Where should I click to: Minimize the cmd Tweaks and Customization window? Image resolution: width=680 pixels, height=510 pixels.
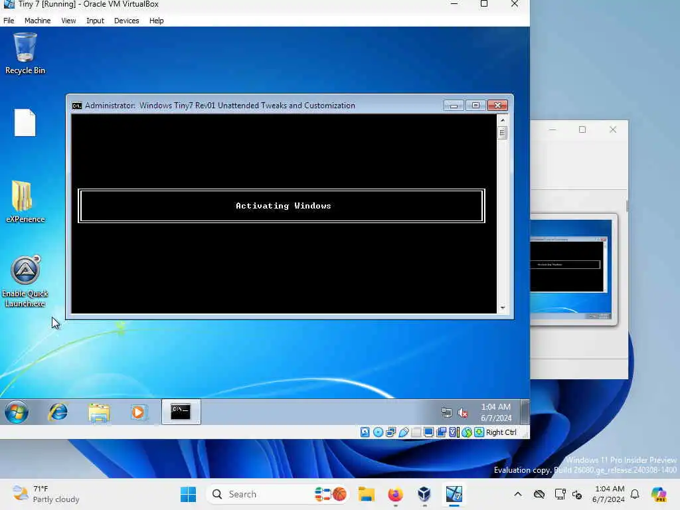coord(454,106)
